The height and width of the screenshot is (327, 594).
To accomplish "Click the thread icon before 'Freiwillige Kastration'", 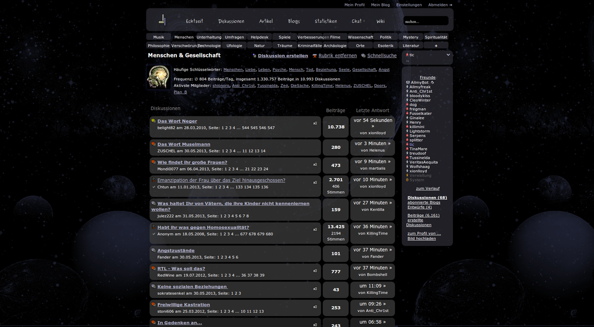I will click(x=153, y=304).
